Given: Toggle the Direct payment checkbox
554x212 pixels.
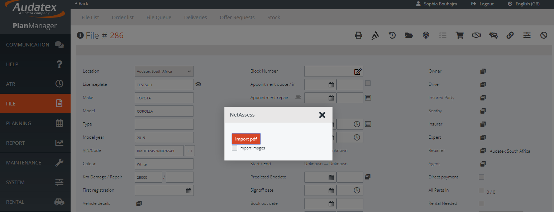Looking at the screenshot, I should pyautogui.click(x=481, y=177).
